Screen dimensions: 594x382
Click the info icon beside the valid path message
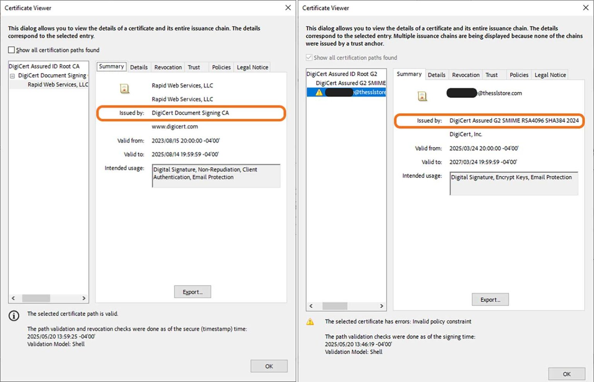14,316
